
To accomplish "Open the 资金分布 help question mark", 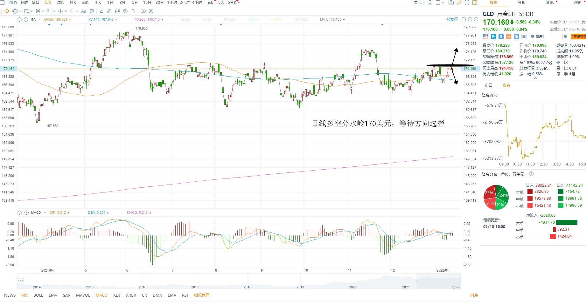I will (x=531, y=174).
